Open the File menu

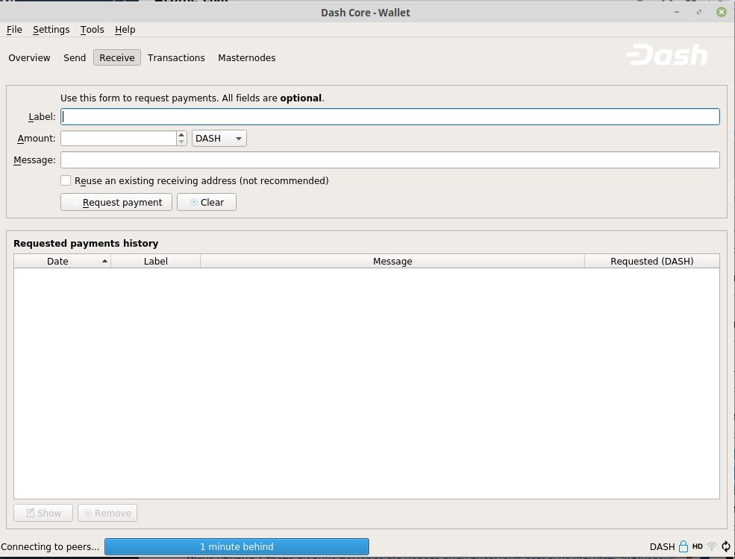(14, 30)
